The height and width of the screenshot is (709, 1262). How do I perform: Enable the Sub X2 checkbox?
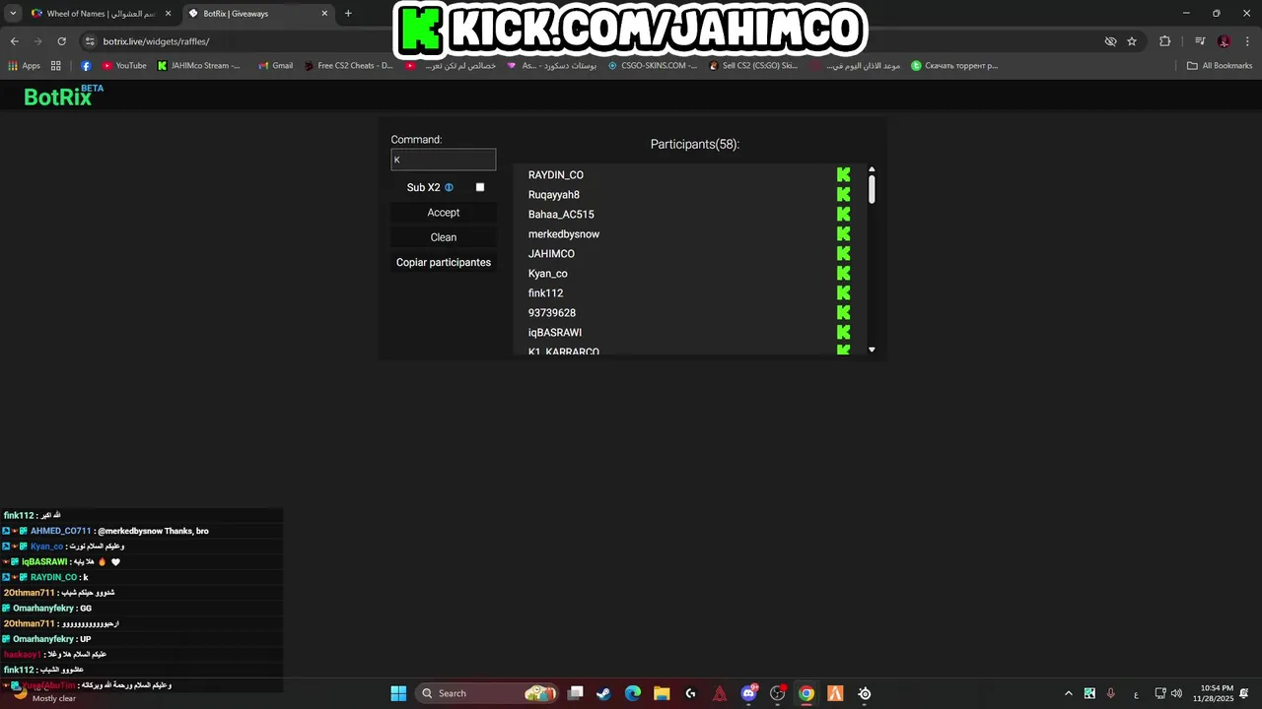pos(480,187)
